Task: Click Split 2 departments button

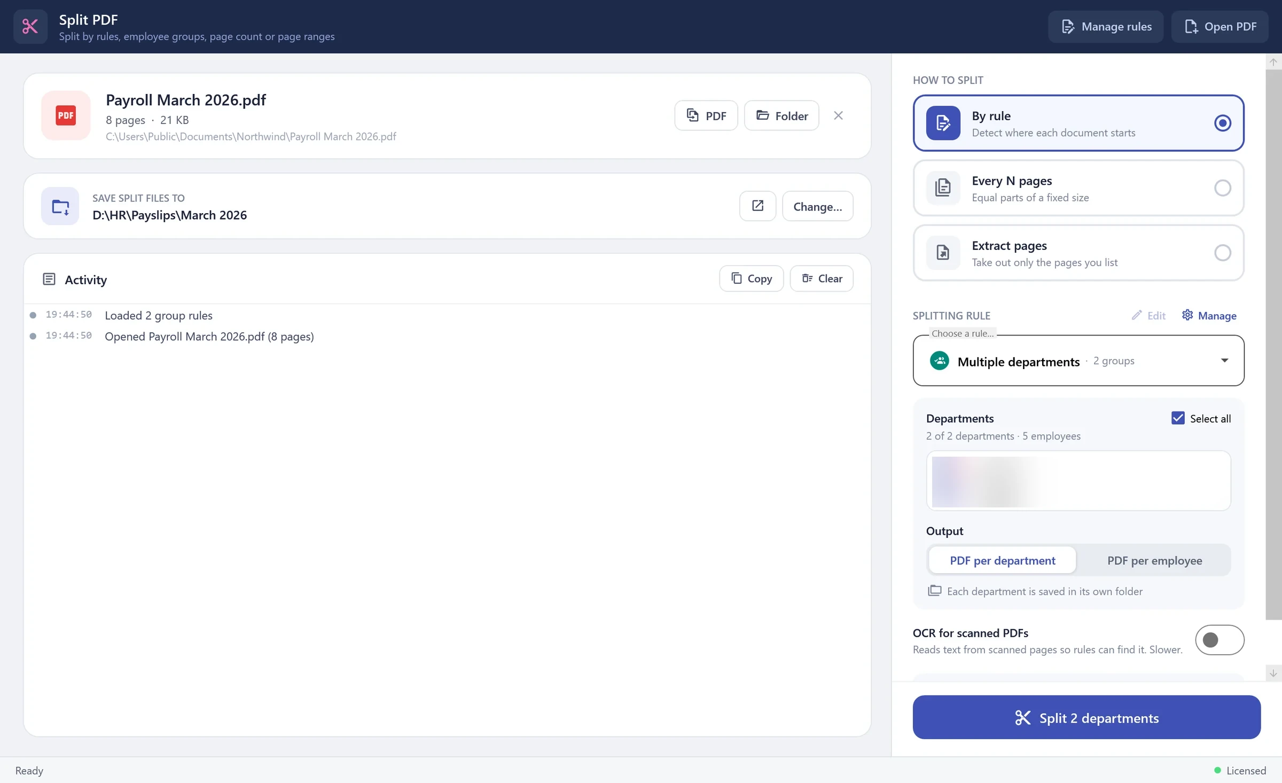Action: point(1086,718)
